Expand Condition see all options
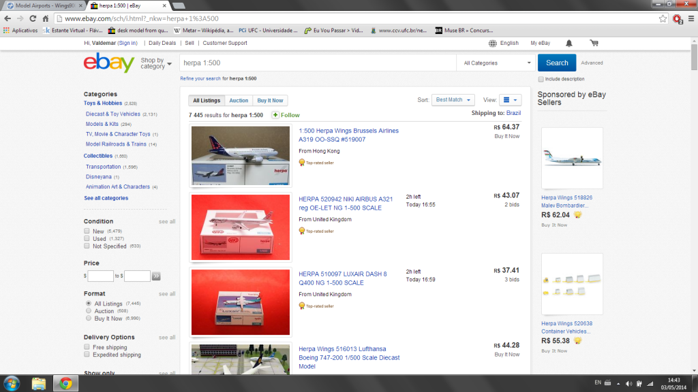The image size is (698, 392). coord(167,221)
